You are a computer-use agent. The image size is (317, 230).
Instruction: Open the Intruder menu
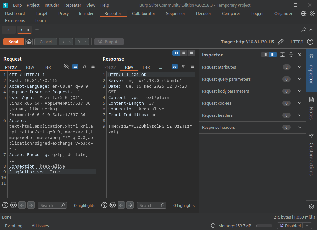tap(52, 5)
